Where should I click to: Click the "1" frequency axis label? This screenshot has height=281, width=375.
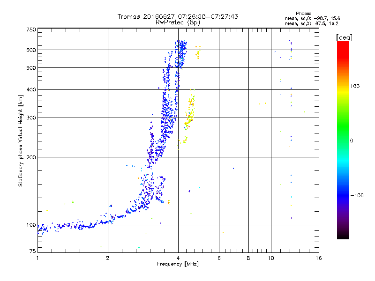37,258
